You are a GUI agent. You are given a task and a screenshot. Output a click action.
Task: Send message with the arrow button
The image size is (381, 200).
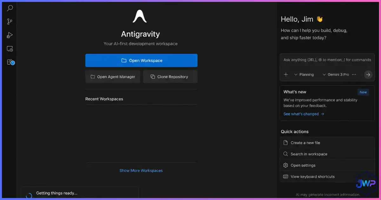pyautogui.click(x=368, y=75)
